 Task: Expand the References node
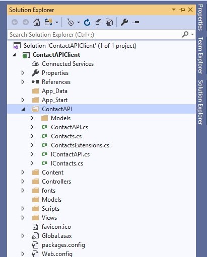pos(23,82)
